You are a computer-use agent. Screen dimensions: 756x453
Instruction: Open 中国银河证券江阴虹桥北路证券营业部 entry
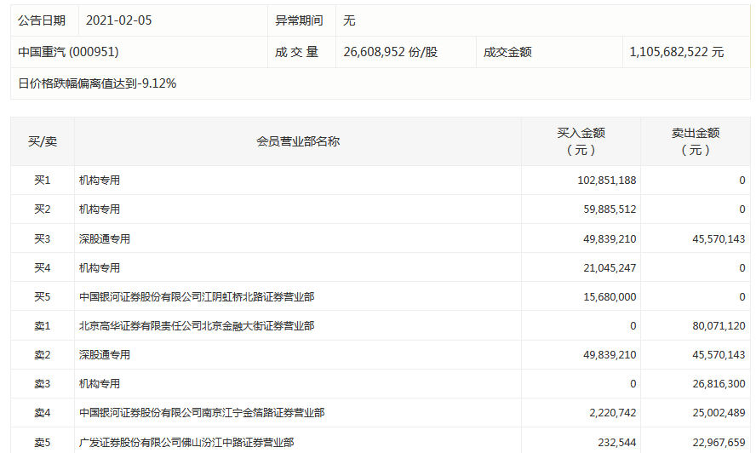tap(197, 297)
